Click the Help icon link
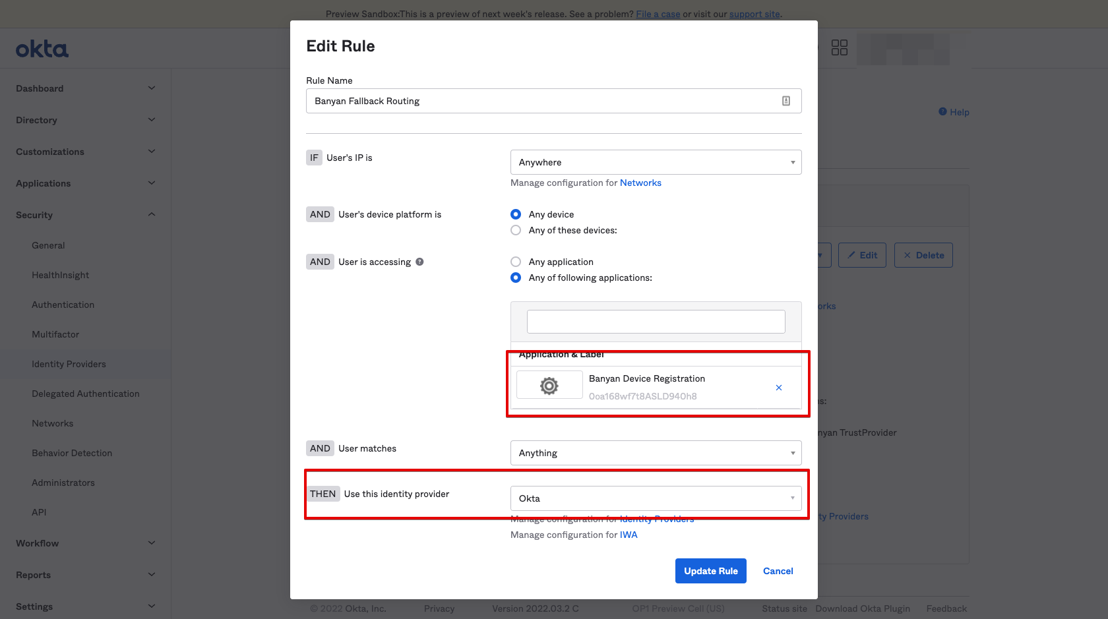 click(954, 112)
